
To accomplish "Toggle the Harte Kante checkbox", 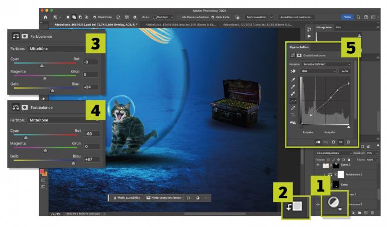I will tap(213, 17).
